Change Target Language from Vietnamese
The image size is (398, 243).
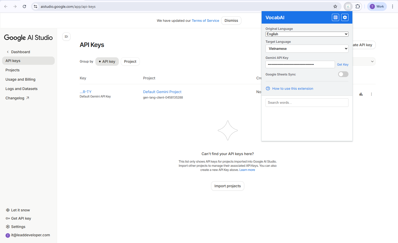(x=307, y=48)
